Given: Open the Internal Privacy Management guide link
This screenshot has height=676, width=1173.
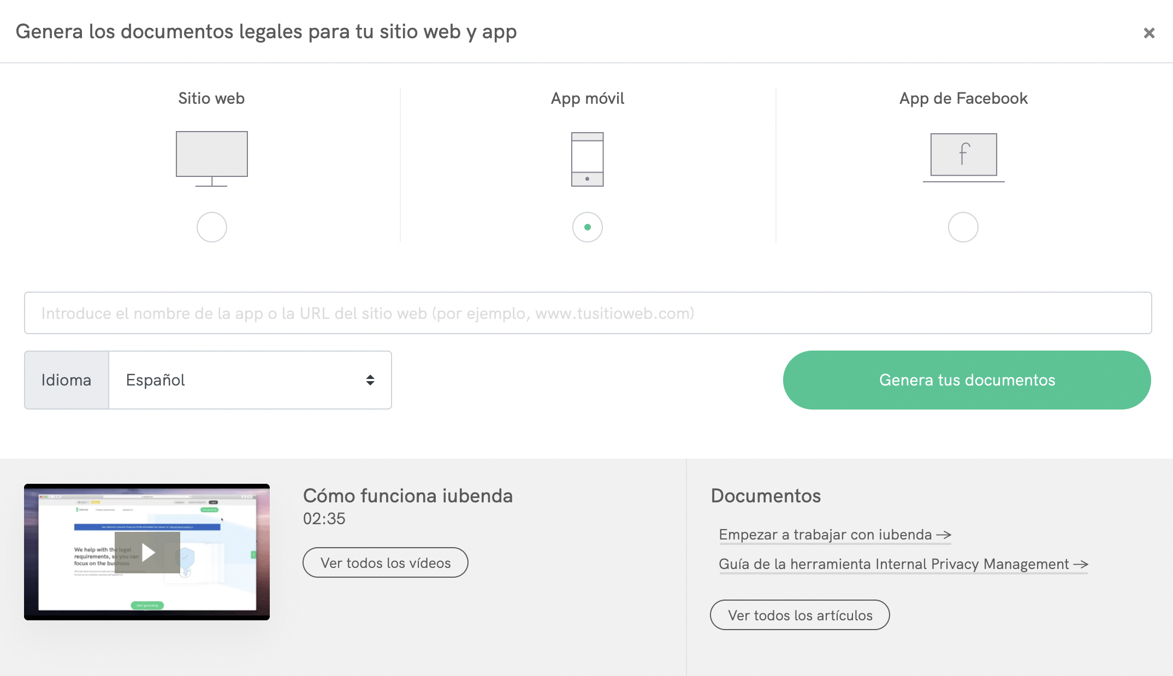Looking at the screenshot, I should (903, 564).
